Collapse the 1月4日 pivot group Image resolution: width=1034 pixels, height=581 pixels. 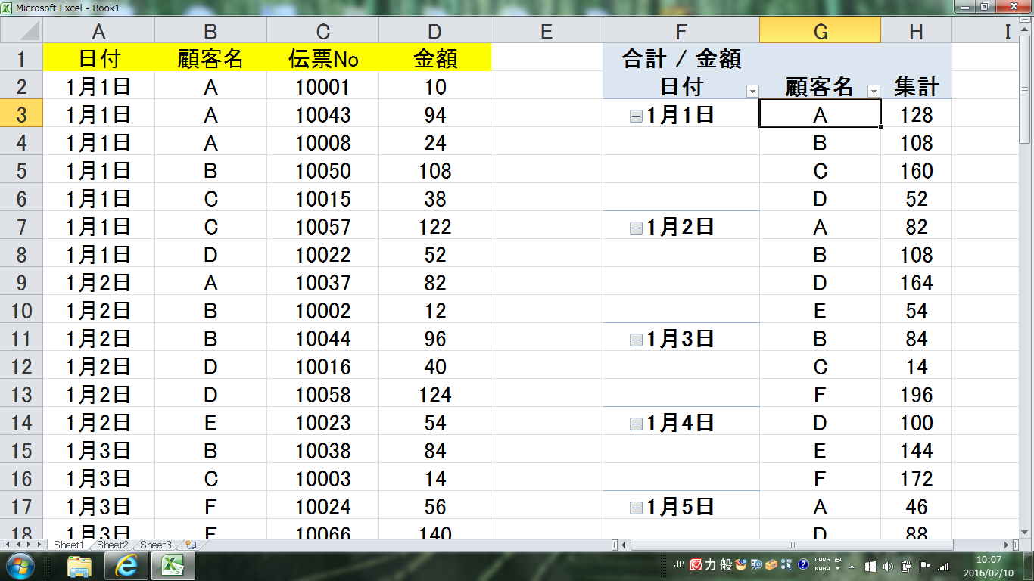(x=636, y=424)
